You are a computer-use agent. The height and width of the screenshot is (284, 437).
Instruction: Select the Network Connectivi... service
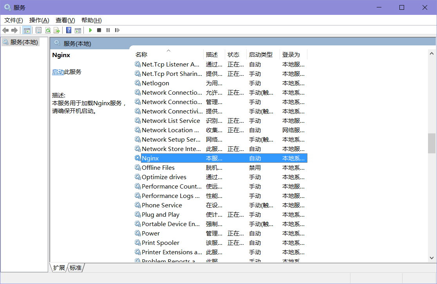172,111
